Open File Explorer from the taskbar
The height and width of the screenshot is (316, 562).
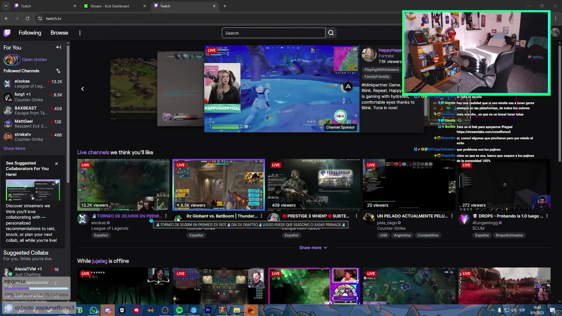coord(237,310)
